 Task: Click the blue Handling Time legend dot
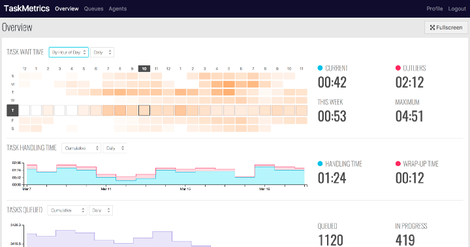pos(320,163)
